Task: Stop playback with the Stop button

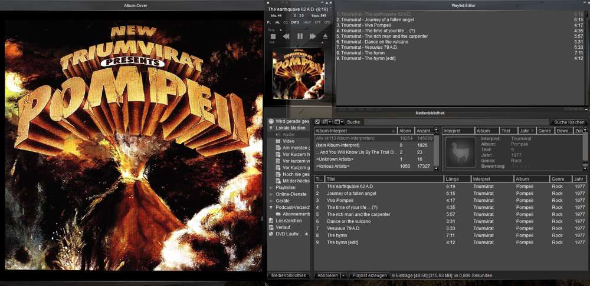Action: click(x=273, y=36)
